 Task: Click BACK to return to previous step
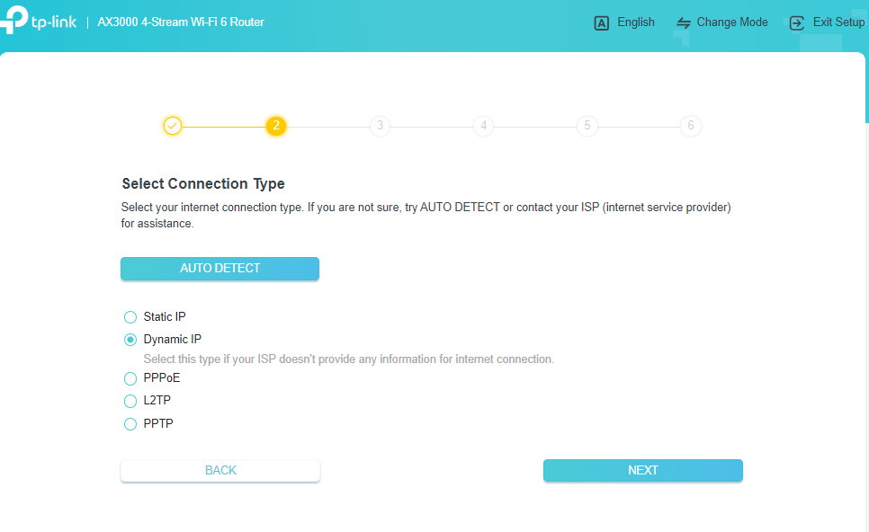(219, 470)
